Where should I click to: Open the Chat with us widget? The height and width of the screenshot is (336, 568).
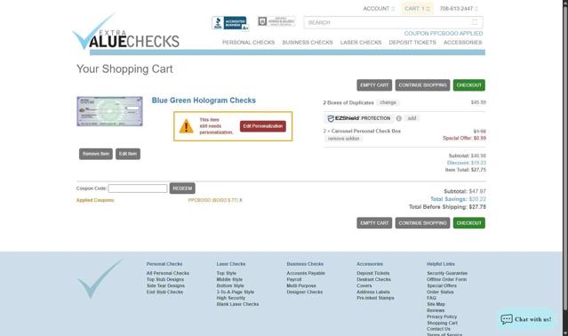[x=526, y=319]
